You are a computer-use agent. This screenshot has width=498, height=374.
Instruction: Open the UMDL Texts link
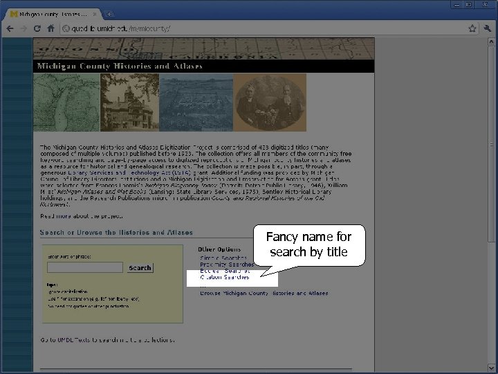(x=74, y=340)
